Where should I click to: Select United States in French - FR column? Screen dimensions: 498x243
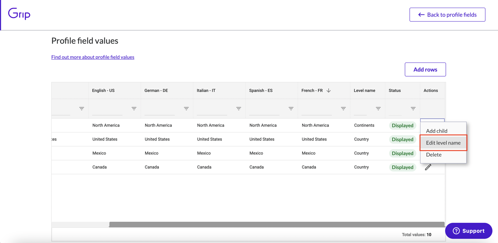pos(314,139)
